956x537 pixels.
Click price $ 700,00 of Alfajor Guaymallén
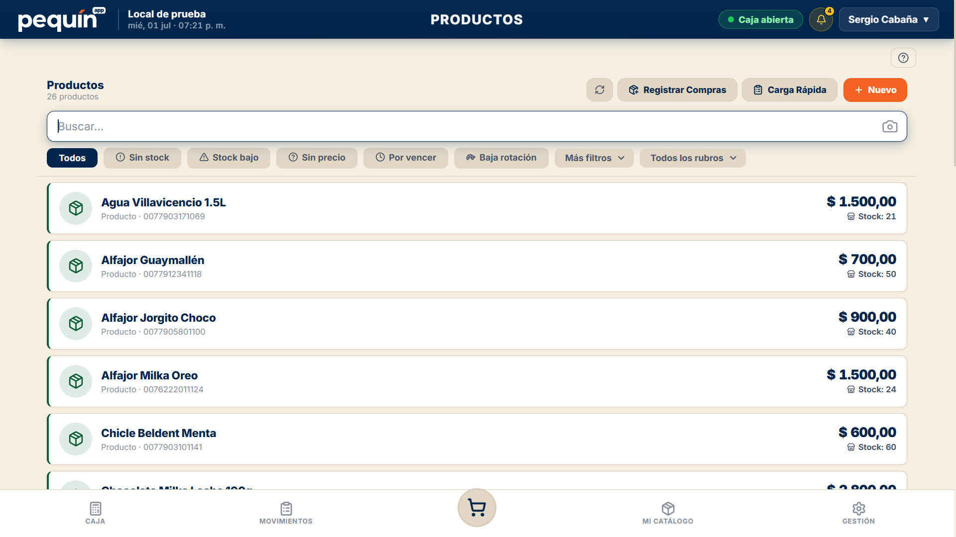tap(867, 259)
